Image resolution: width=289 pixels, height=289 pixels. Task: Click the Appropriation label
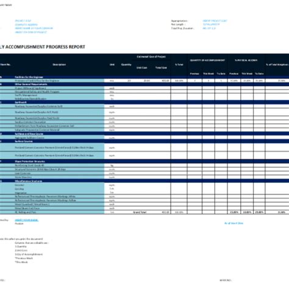[179, 21]
